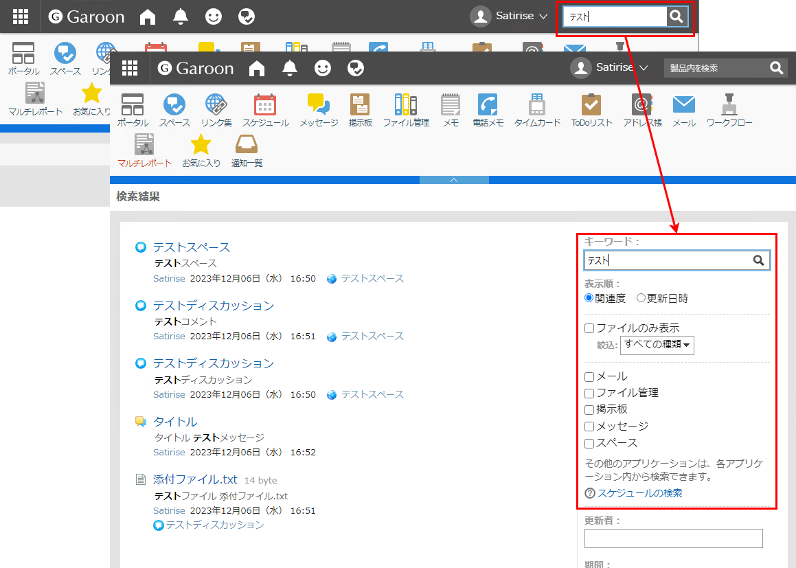The height and width of the screenshot is (568, 796).
Task: Check the 掲示板 search filter checkbox
Action: pos(589,409)
